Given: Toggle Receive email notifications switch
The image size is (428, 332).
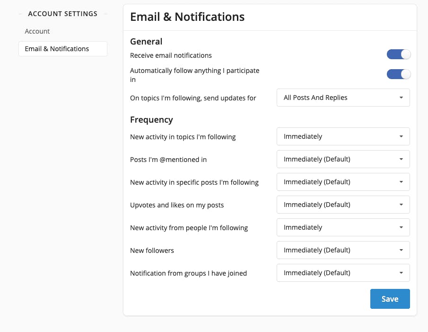Looking at the screenshot, I should (399, 54).
